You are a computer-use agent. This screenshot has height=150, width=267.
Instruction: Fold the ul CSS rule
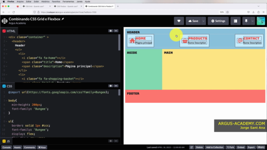point(7,121)
